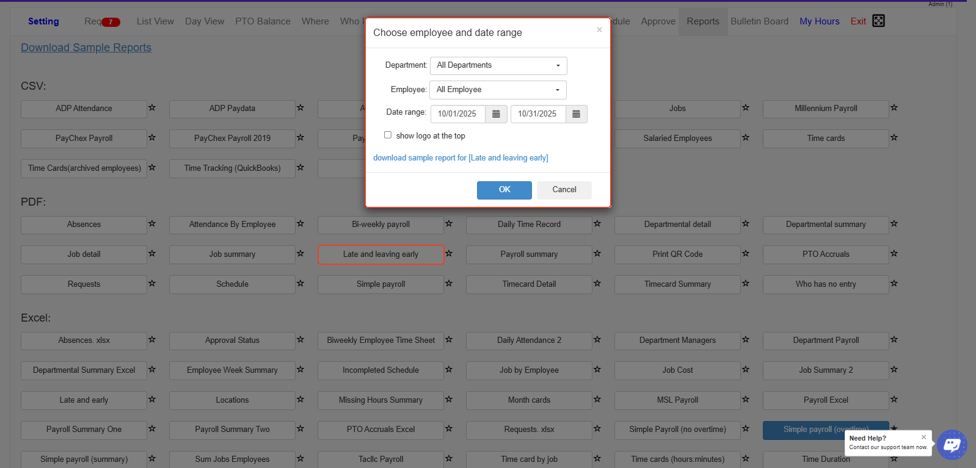Cancel the date range dialog
The height and width of the screenshot is (468, 976).
(564, 190)
